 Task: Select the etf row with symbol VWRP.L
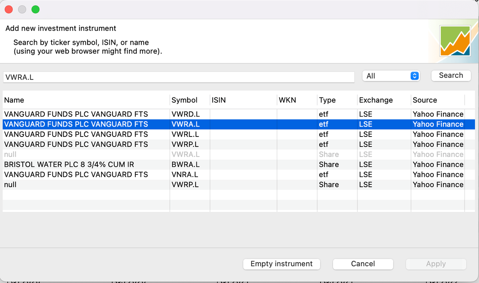pyautogui.click(x=239, y=144)
